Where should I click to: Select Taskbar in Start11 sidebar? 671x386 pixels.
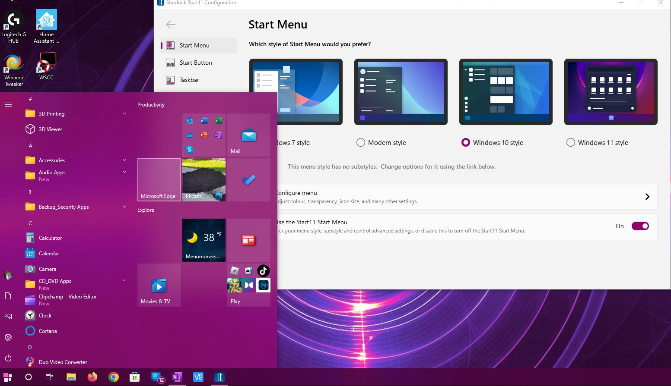click(199, 80)
